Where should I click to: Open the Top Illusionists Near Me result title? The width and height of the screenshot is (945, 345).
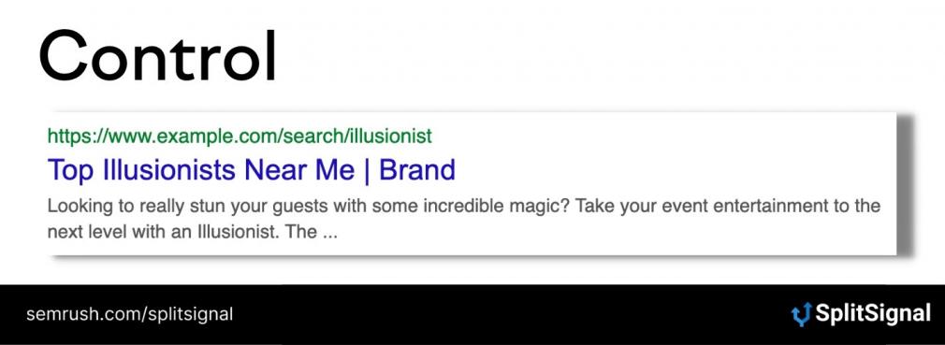pos(252,170)
